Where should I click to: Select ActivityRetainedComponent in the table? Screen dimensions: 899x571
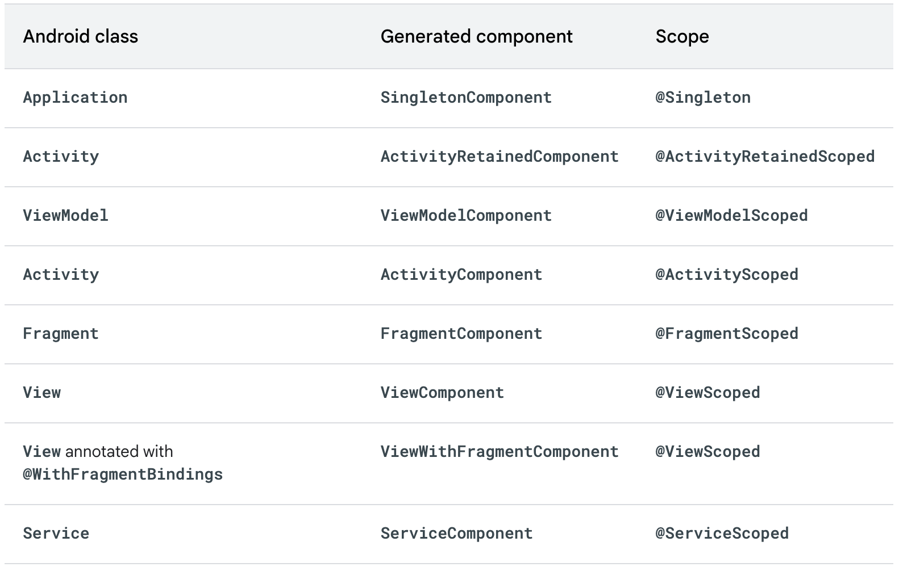[500, 157]
